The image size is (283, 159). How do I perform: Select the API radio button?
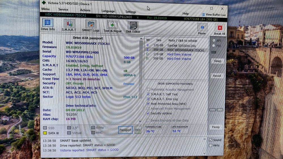[214, 40]
